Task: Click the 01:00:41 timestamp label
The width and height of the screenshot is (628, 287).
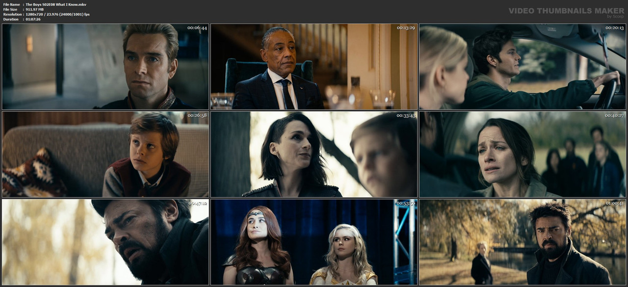Action: 614,203
